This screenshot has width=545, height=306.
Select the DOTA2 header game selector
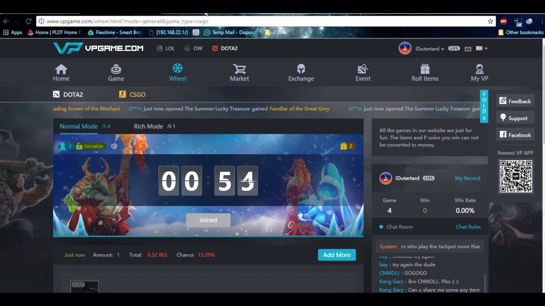(225, 48)
